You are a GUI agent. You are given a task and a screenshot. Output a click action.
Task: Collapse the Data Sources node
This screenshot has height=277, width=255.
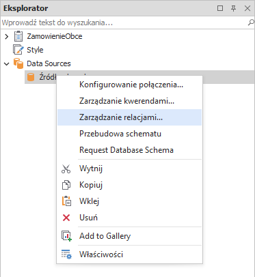pyautogui.click(x=7, y=63)
